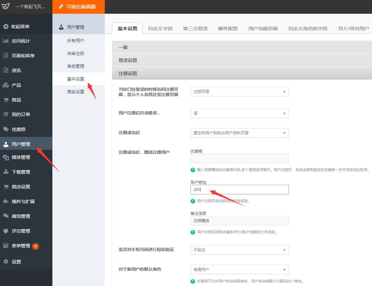Click the 设置 gear icon
This screenshot has height=286, width=372.
(x=6, y=261)
